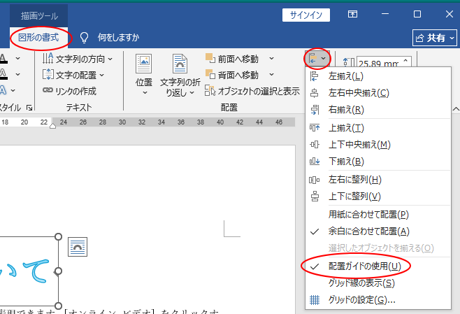The width and height of the screenshot is (460, 314).
Task: Click the layout options icon beside text box
Action: click(x=78, y=247)
